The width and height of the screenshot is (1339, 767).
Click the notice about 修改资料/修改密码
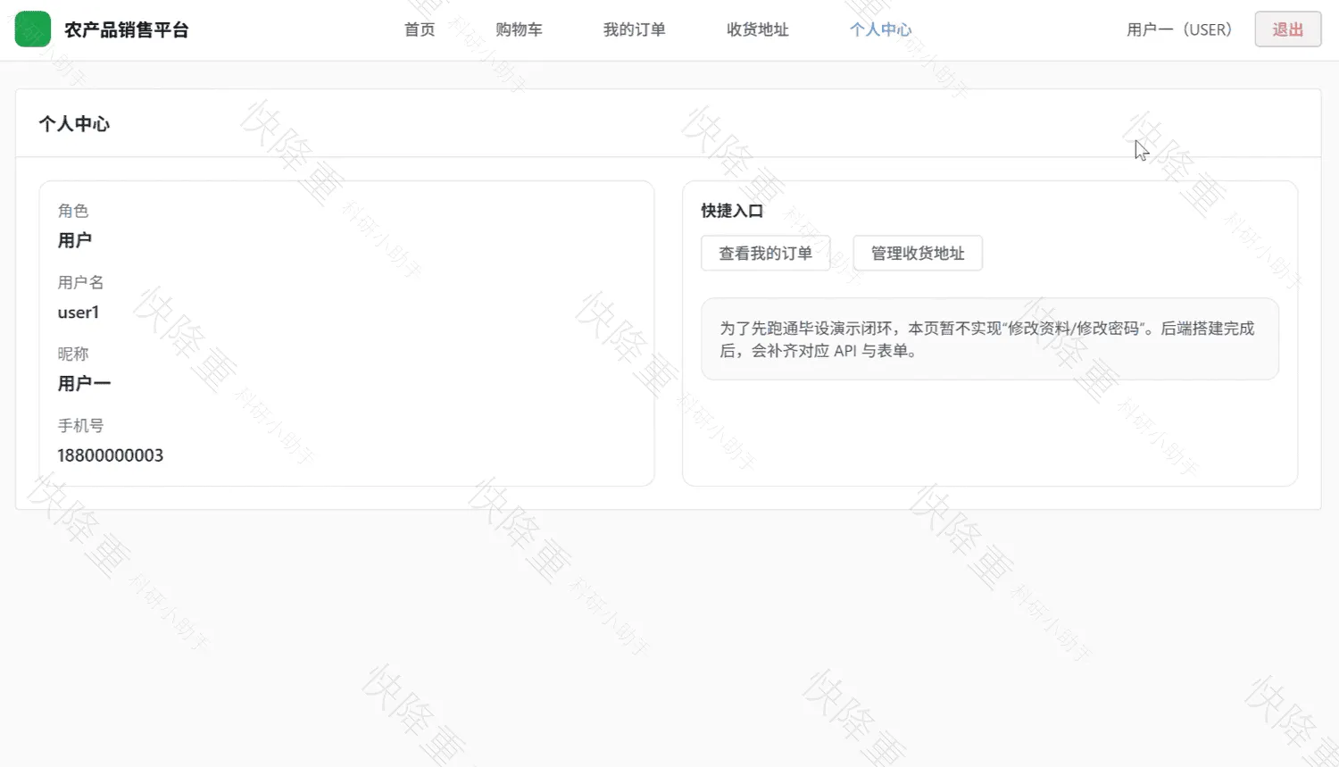click(989, 339)
